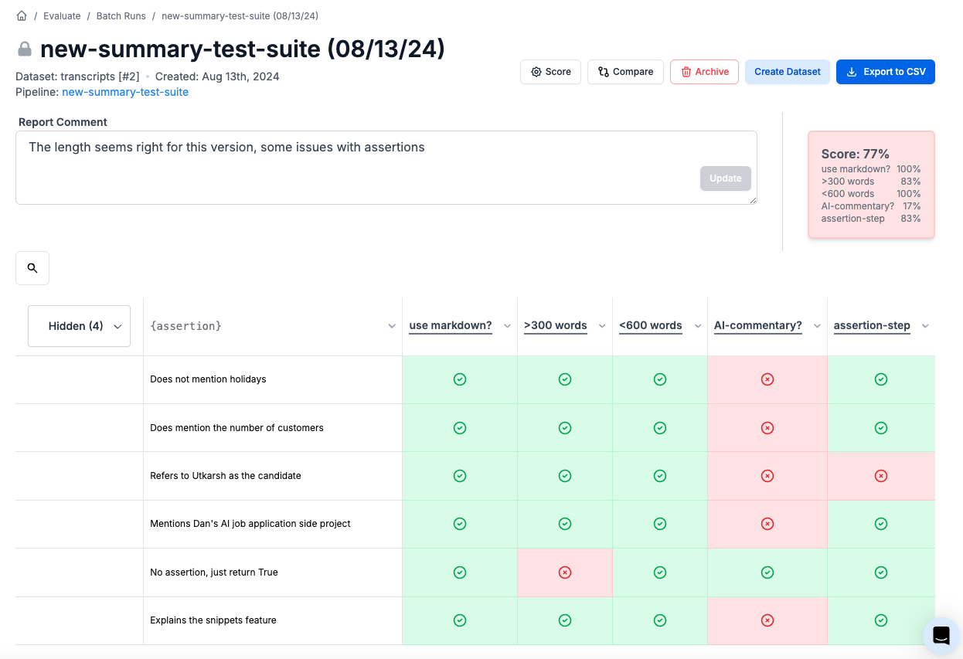Click fail icon: number of customers row, AI-commentary?
This screenshot has height=659, width=963.
pos(767,428)
